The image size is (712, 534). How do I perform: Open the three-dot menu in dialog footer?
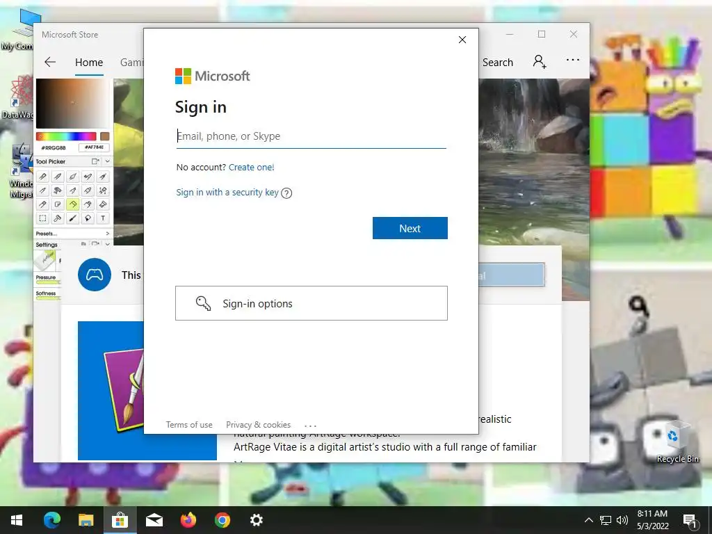pos(310,426)
